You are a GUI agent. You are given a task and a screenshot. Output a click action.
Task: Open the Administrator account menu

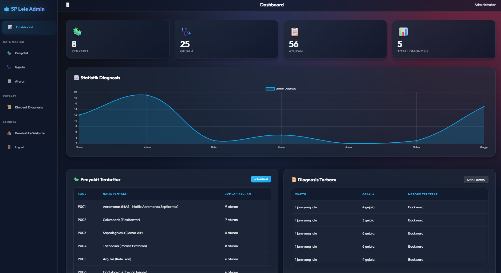click(x=484, y=5)
